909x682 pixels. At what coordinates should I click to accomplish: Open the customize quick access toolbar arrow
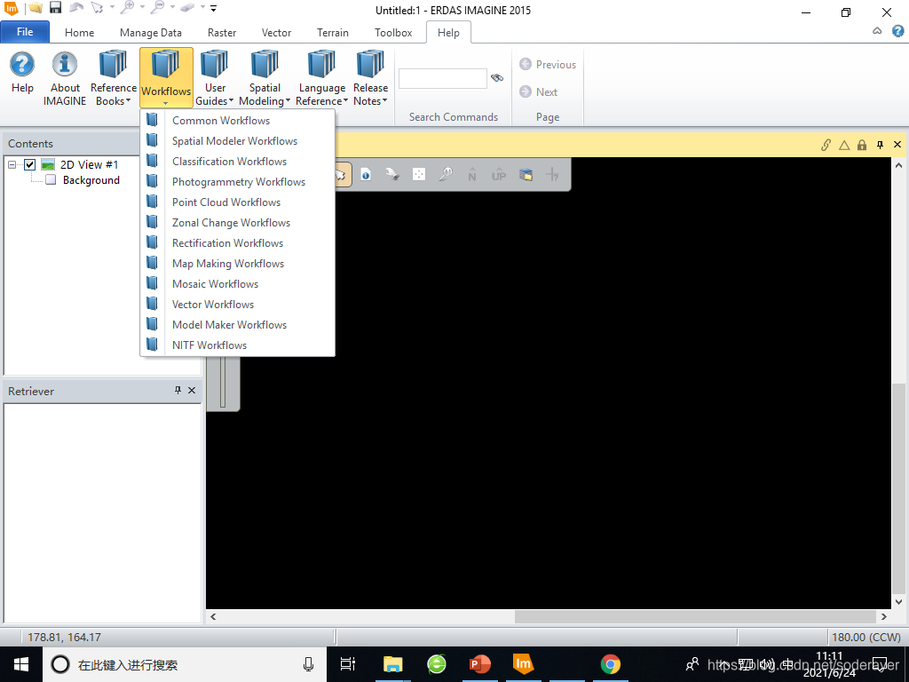click(x=213, y=9)
